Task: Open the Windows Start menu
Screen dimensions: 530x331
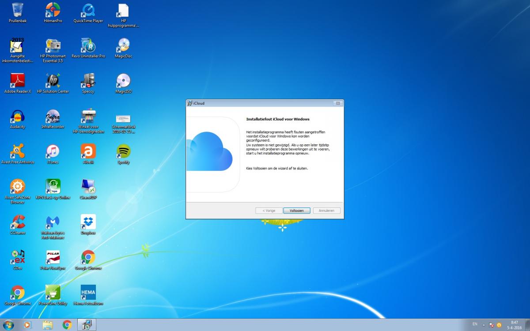Action: pyautogui.click(x=8, y=325)
